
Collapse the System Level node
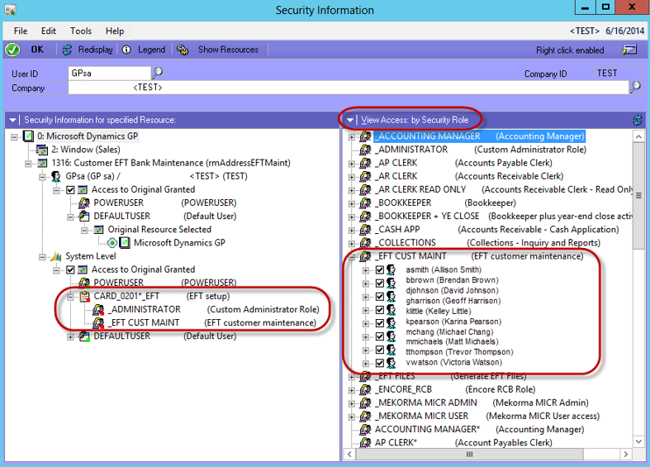pos(42,257)
